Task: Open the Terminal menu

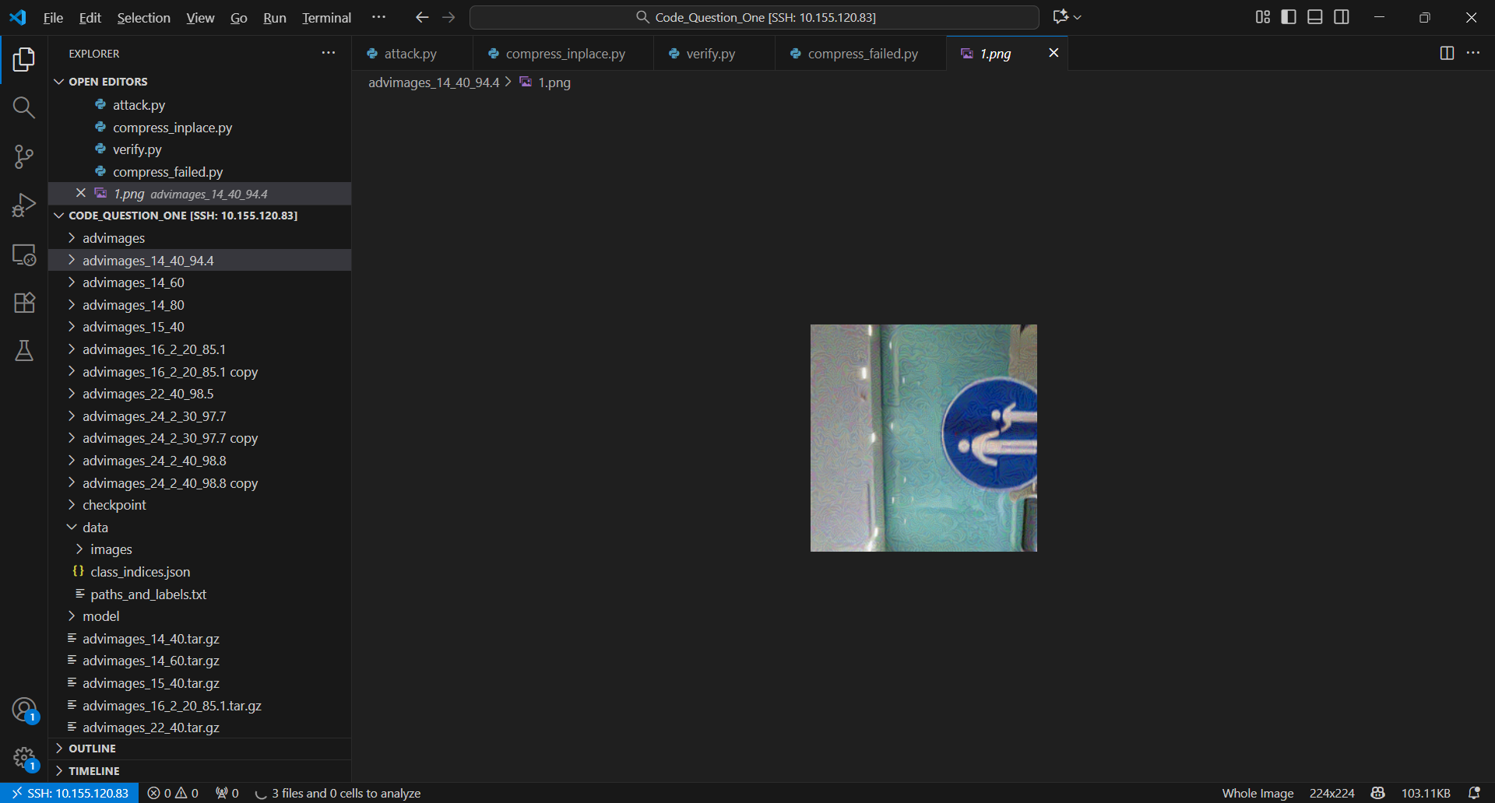Action: [x=326, y=17]
